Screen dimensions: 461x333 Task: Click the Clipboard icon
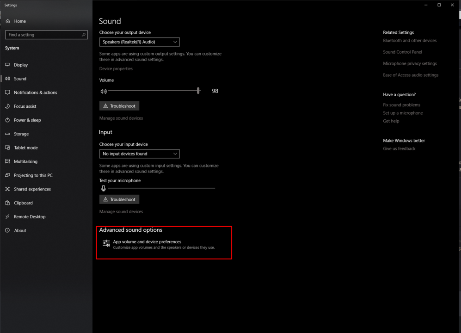point(8,203)
